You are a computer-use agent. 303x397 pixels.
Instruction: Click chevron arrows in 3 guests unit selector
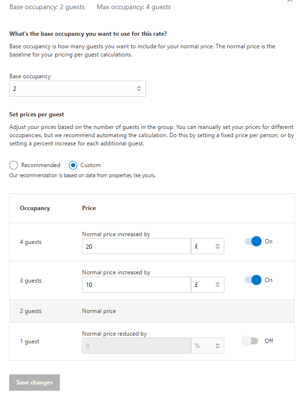click(218, 284)
